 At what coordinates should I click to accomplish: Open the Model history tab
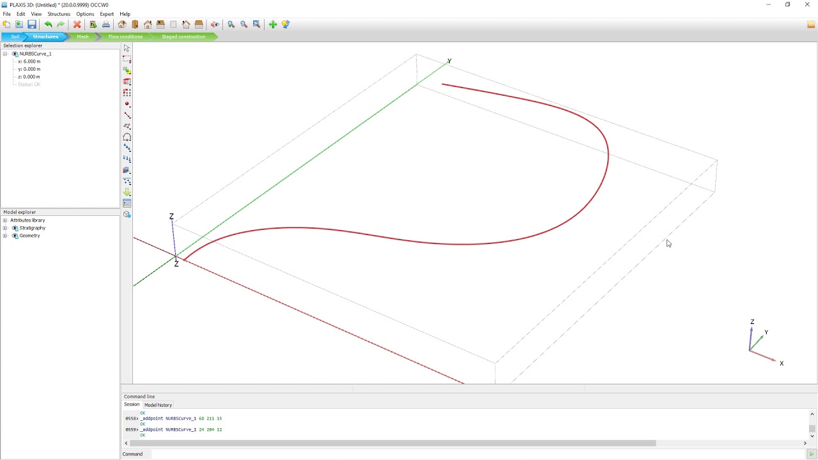tap(158, 405)
